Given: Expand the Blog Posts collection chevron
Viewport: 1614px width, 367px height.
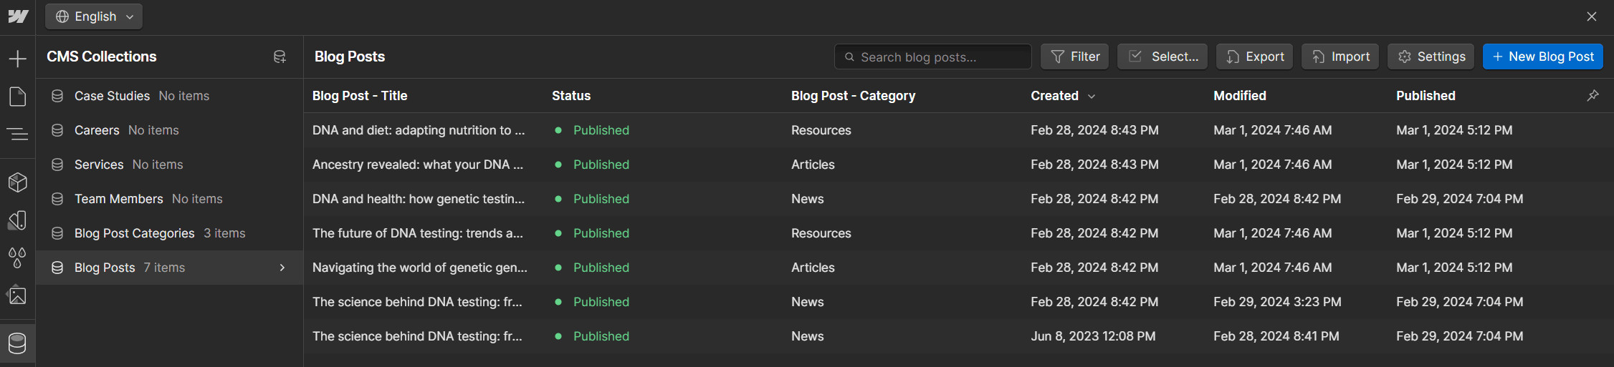Looking at the screenshot, I should 282,268.
